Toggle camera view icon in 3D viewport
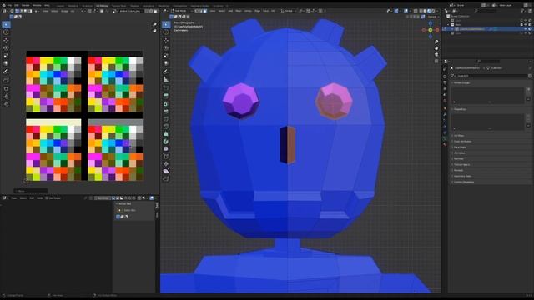 click(x=436, y=55)
